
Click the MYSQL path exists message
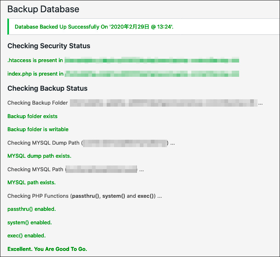31,183
